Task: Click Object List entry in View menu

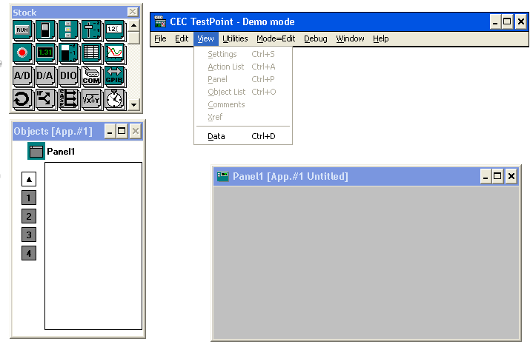Action: tap(243, 92)
